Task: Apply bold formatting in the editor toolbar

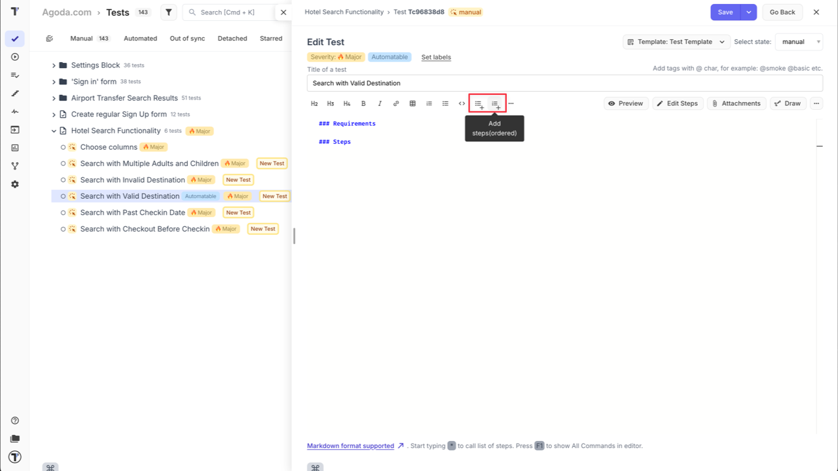Action: [363, 103]
